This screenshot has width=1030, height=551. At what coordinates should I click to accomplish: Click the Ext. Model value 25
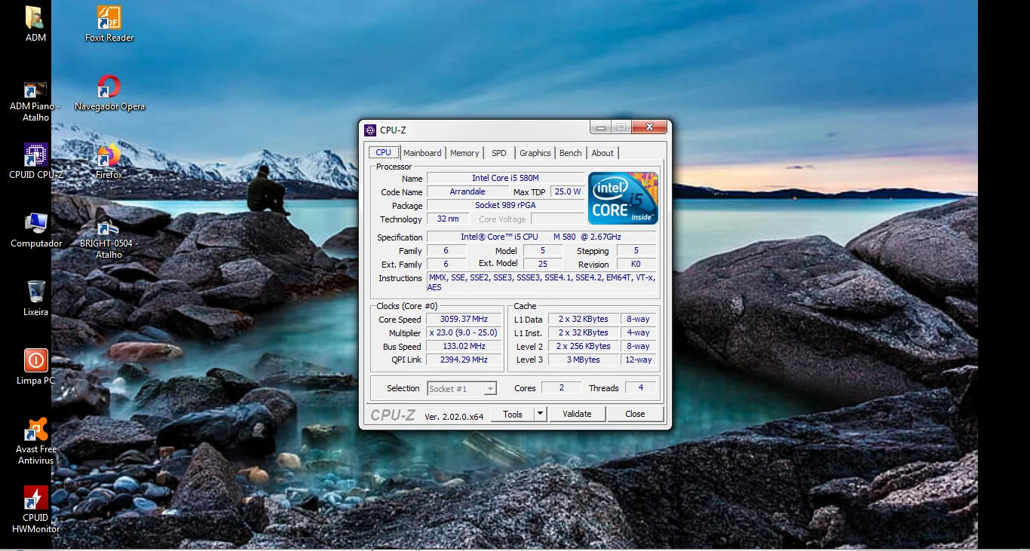[x=543, y=264]
